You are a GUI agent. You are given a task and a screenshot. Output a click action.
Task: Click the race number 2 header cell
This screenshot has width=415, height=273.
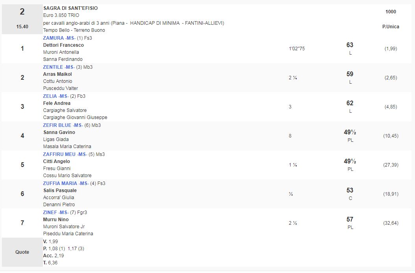click(x=22, y=18)
